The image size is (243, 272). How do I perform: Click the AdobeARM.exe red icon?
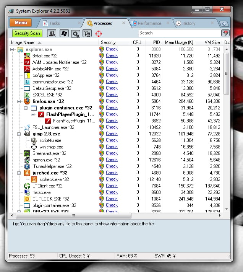click(27, 69)
